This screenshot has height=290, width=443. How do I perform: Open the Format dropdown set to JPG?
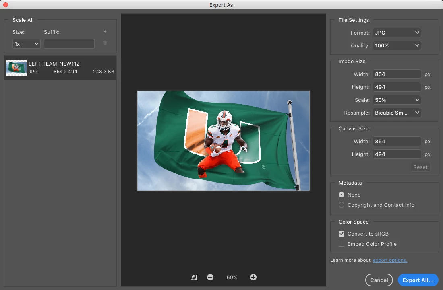pyautogui.click(x=397, y=33)
